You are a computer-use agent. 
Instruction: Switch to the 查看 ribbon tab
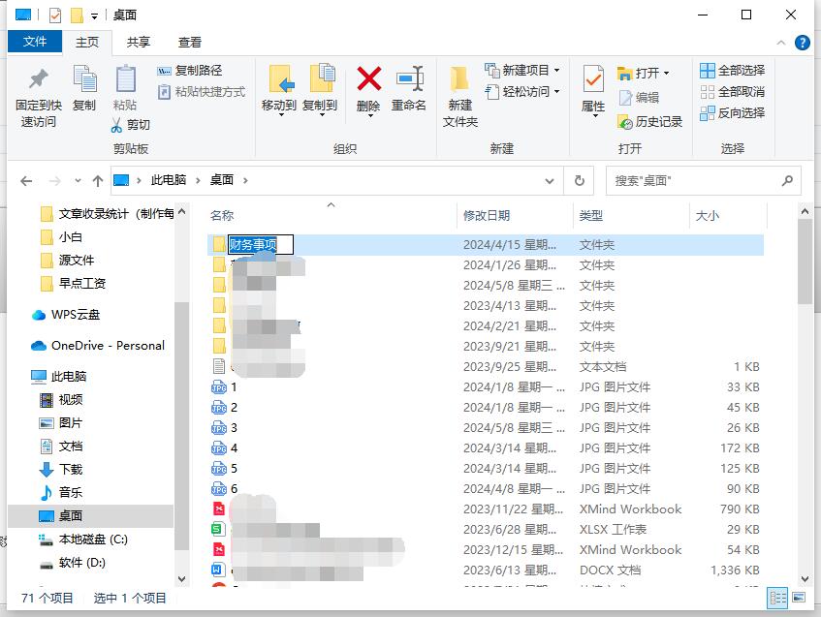coord(189,41)
